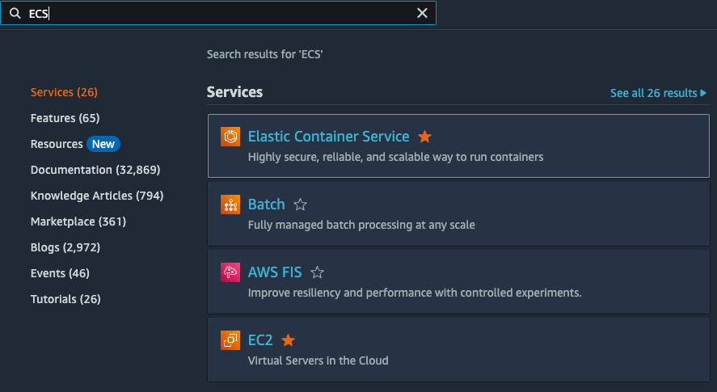717x392 pixels.
Task: Select Services (26) category
Action: coord(64,92)
